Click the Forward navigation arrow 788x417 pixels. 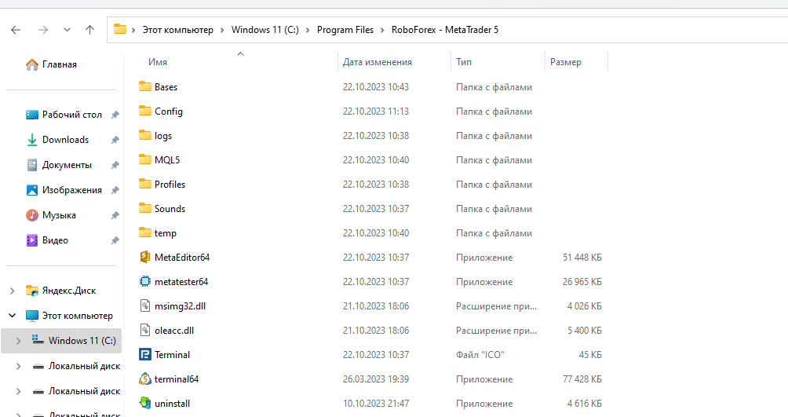coord(43,30)
